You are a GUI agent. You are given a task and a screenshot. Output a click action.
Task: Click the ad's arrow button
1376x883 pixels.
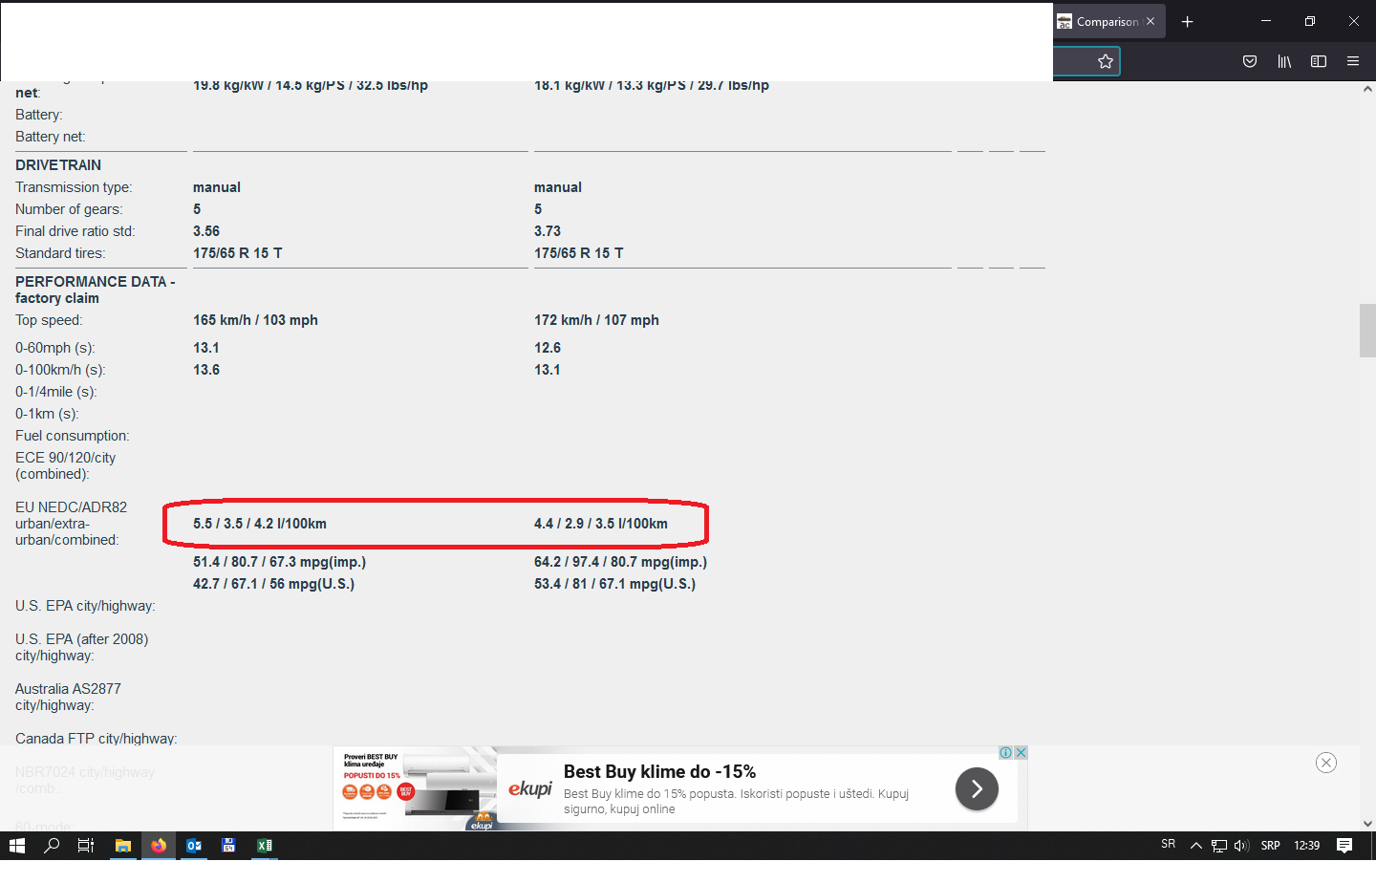[x=977, y=788]
